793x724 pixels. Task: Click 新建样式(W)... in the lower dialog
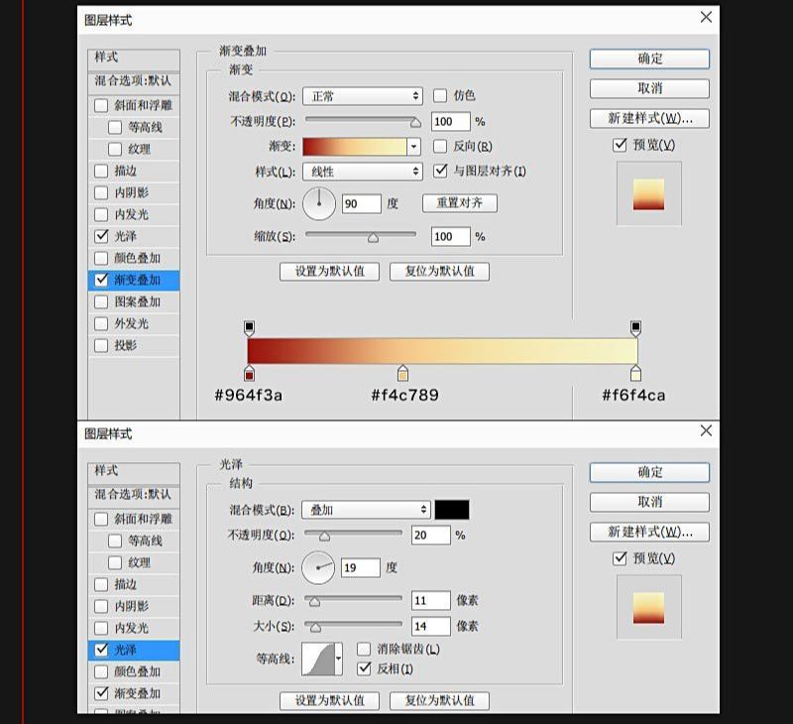[x=649, y=532]
